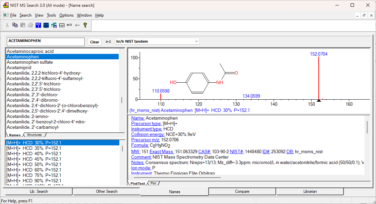Open Help using the question mark icon
376x204 pixels.
click(85, 25)
